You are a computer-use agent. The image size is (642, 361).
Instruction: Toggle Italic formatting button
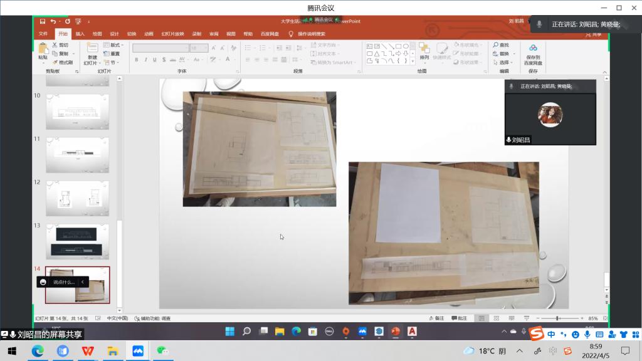[x=145, y=60]
